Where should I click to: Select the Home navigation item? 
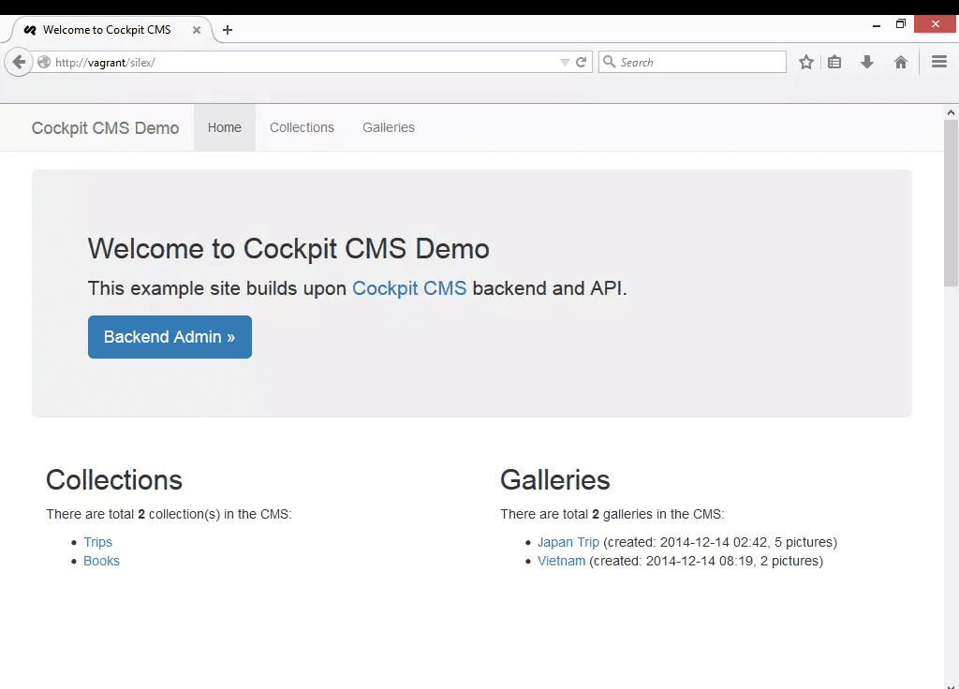tap(225, 127)
